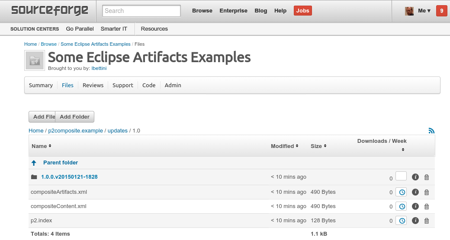Viewport: 450px width, 240px height.
Task: Open the info icon for 1.0.0.v20150121-1828 folder
Action: 415,177
